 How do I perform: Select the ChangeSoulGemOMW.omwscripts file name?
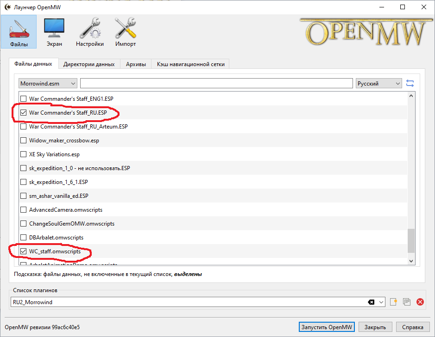72,223
